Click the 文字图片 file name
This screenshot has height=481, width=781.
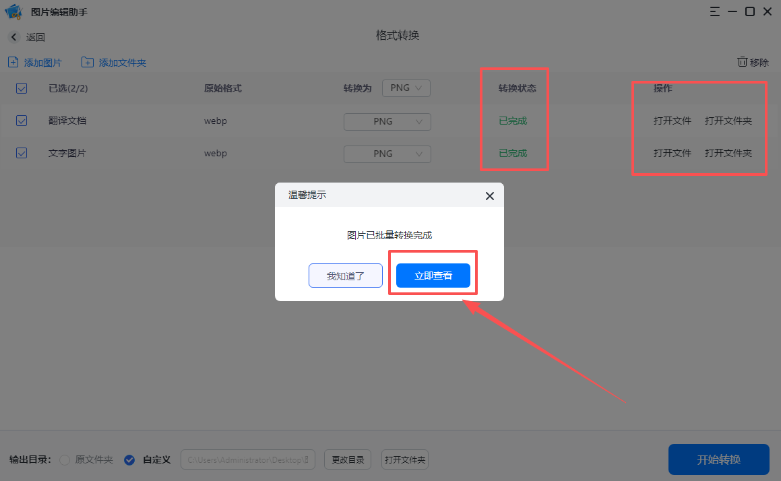[67, 153]
